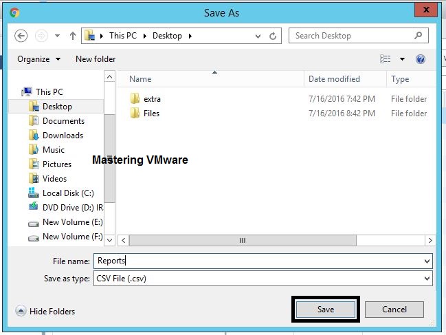Open the view options dropdown arrow
Screen dimensions: 446x335
point(402,59)
